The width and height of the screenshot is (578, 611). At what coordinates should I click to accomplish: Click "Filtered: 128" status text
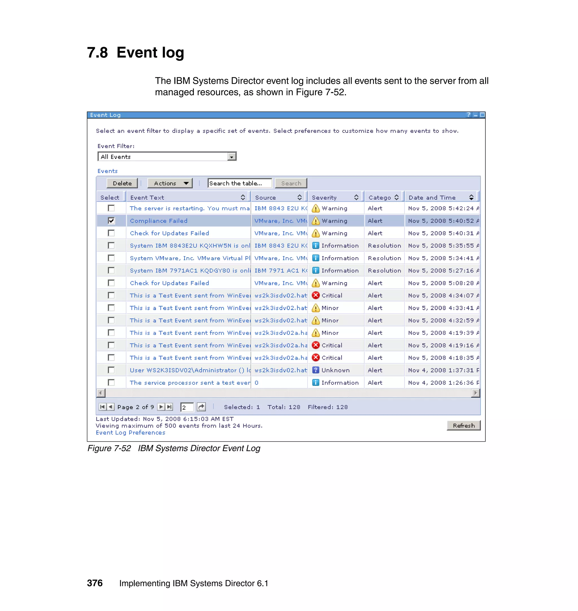pyautogui.click(x=328, y=407)
